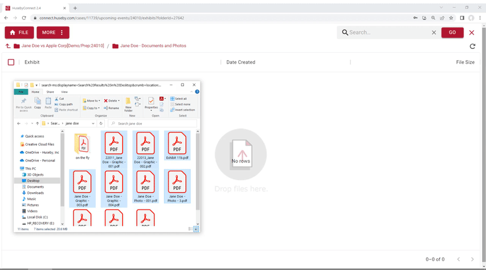Click Pin to Quick access in ribbon
This screenshot has height=273, width=486.
[23, 105]
